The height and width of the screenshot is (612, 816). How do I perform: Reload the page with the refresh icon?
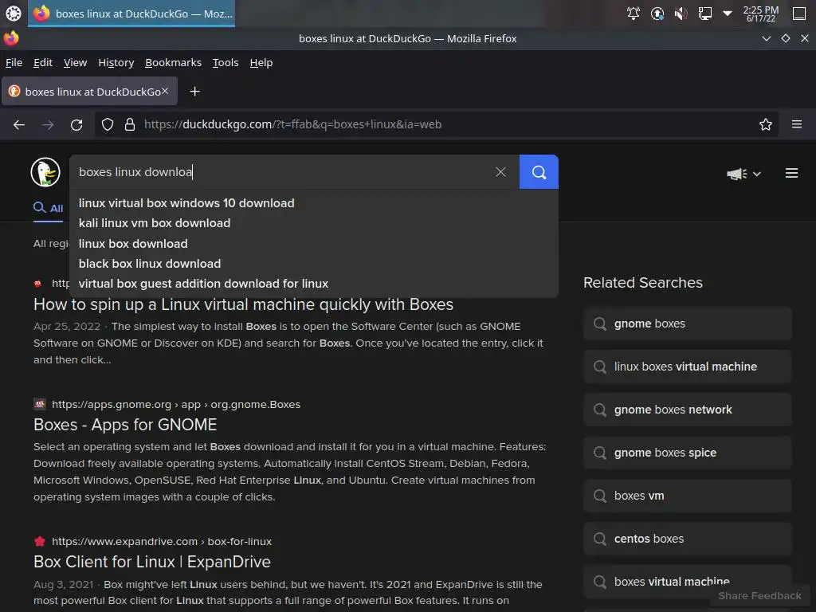pos(76,124)
